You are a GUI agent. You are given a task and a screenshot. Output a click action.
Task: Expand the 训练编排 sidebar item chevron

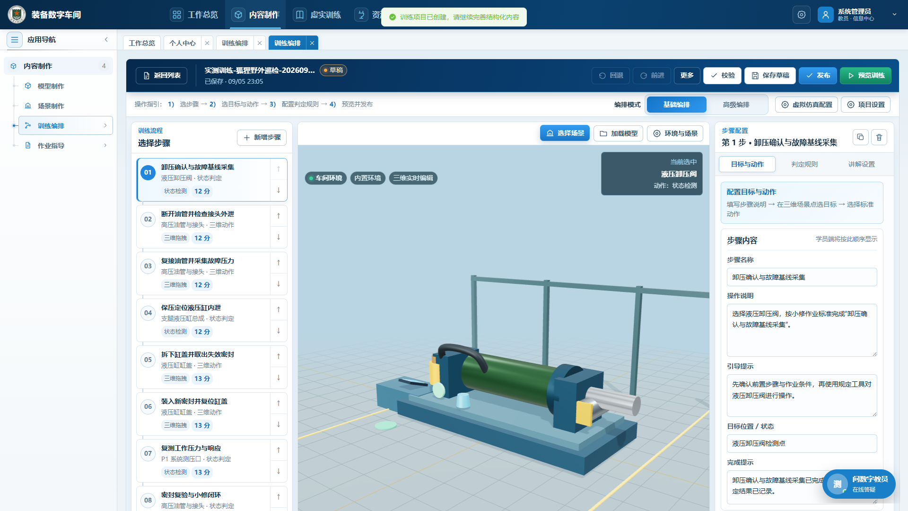click(x=105, y=126)
